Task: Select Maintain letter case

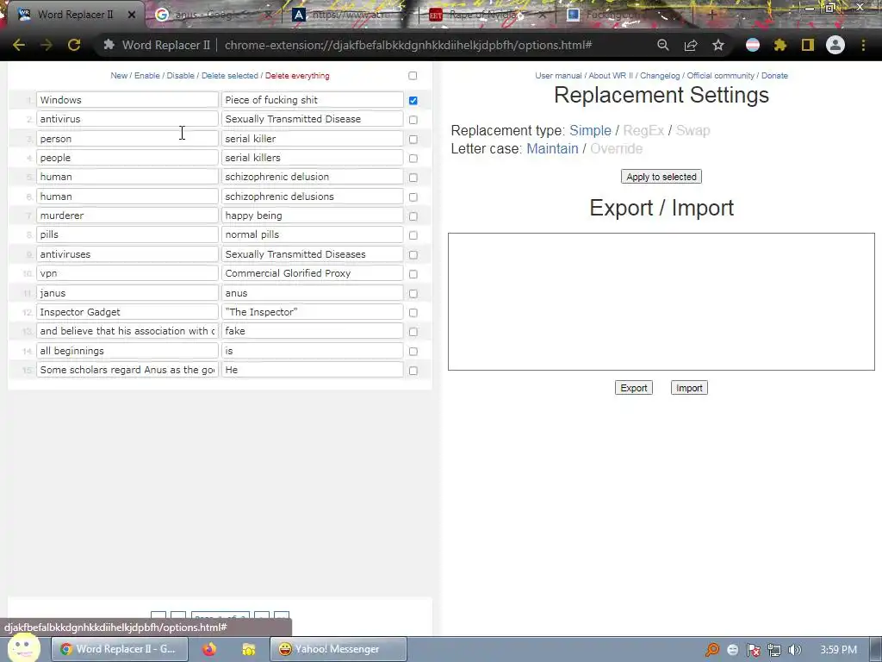Action: 552,148
